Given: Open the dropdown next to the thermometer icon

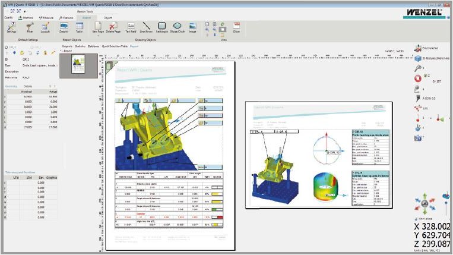Looking at the screenshot, I should coord(430,118).
